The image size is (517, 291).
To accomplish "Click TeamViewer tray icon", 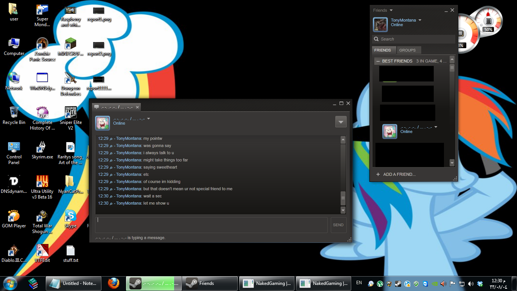I will click(425, 283).
